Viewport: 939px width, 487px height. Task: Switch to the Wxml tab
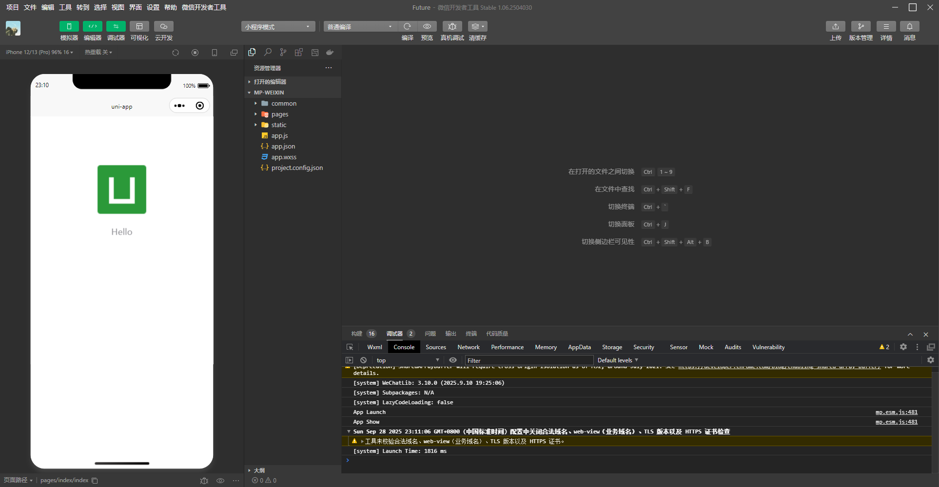tap(374, 347)
